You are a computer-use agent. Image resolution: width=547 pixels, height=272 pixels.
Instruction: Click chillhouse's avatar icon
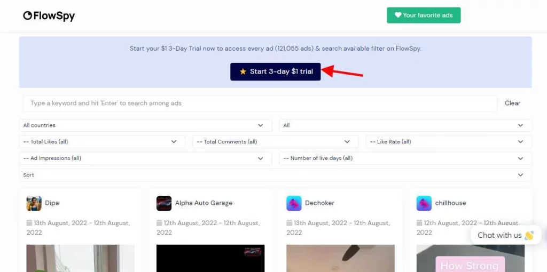click(x=424, y=203)
